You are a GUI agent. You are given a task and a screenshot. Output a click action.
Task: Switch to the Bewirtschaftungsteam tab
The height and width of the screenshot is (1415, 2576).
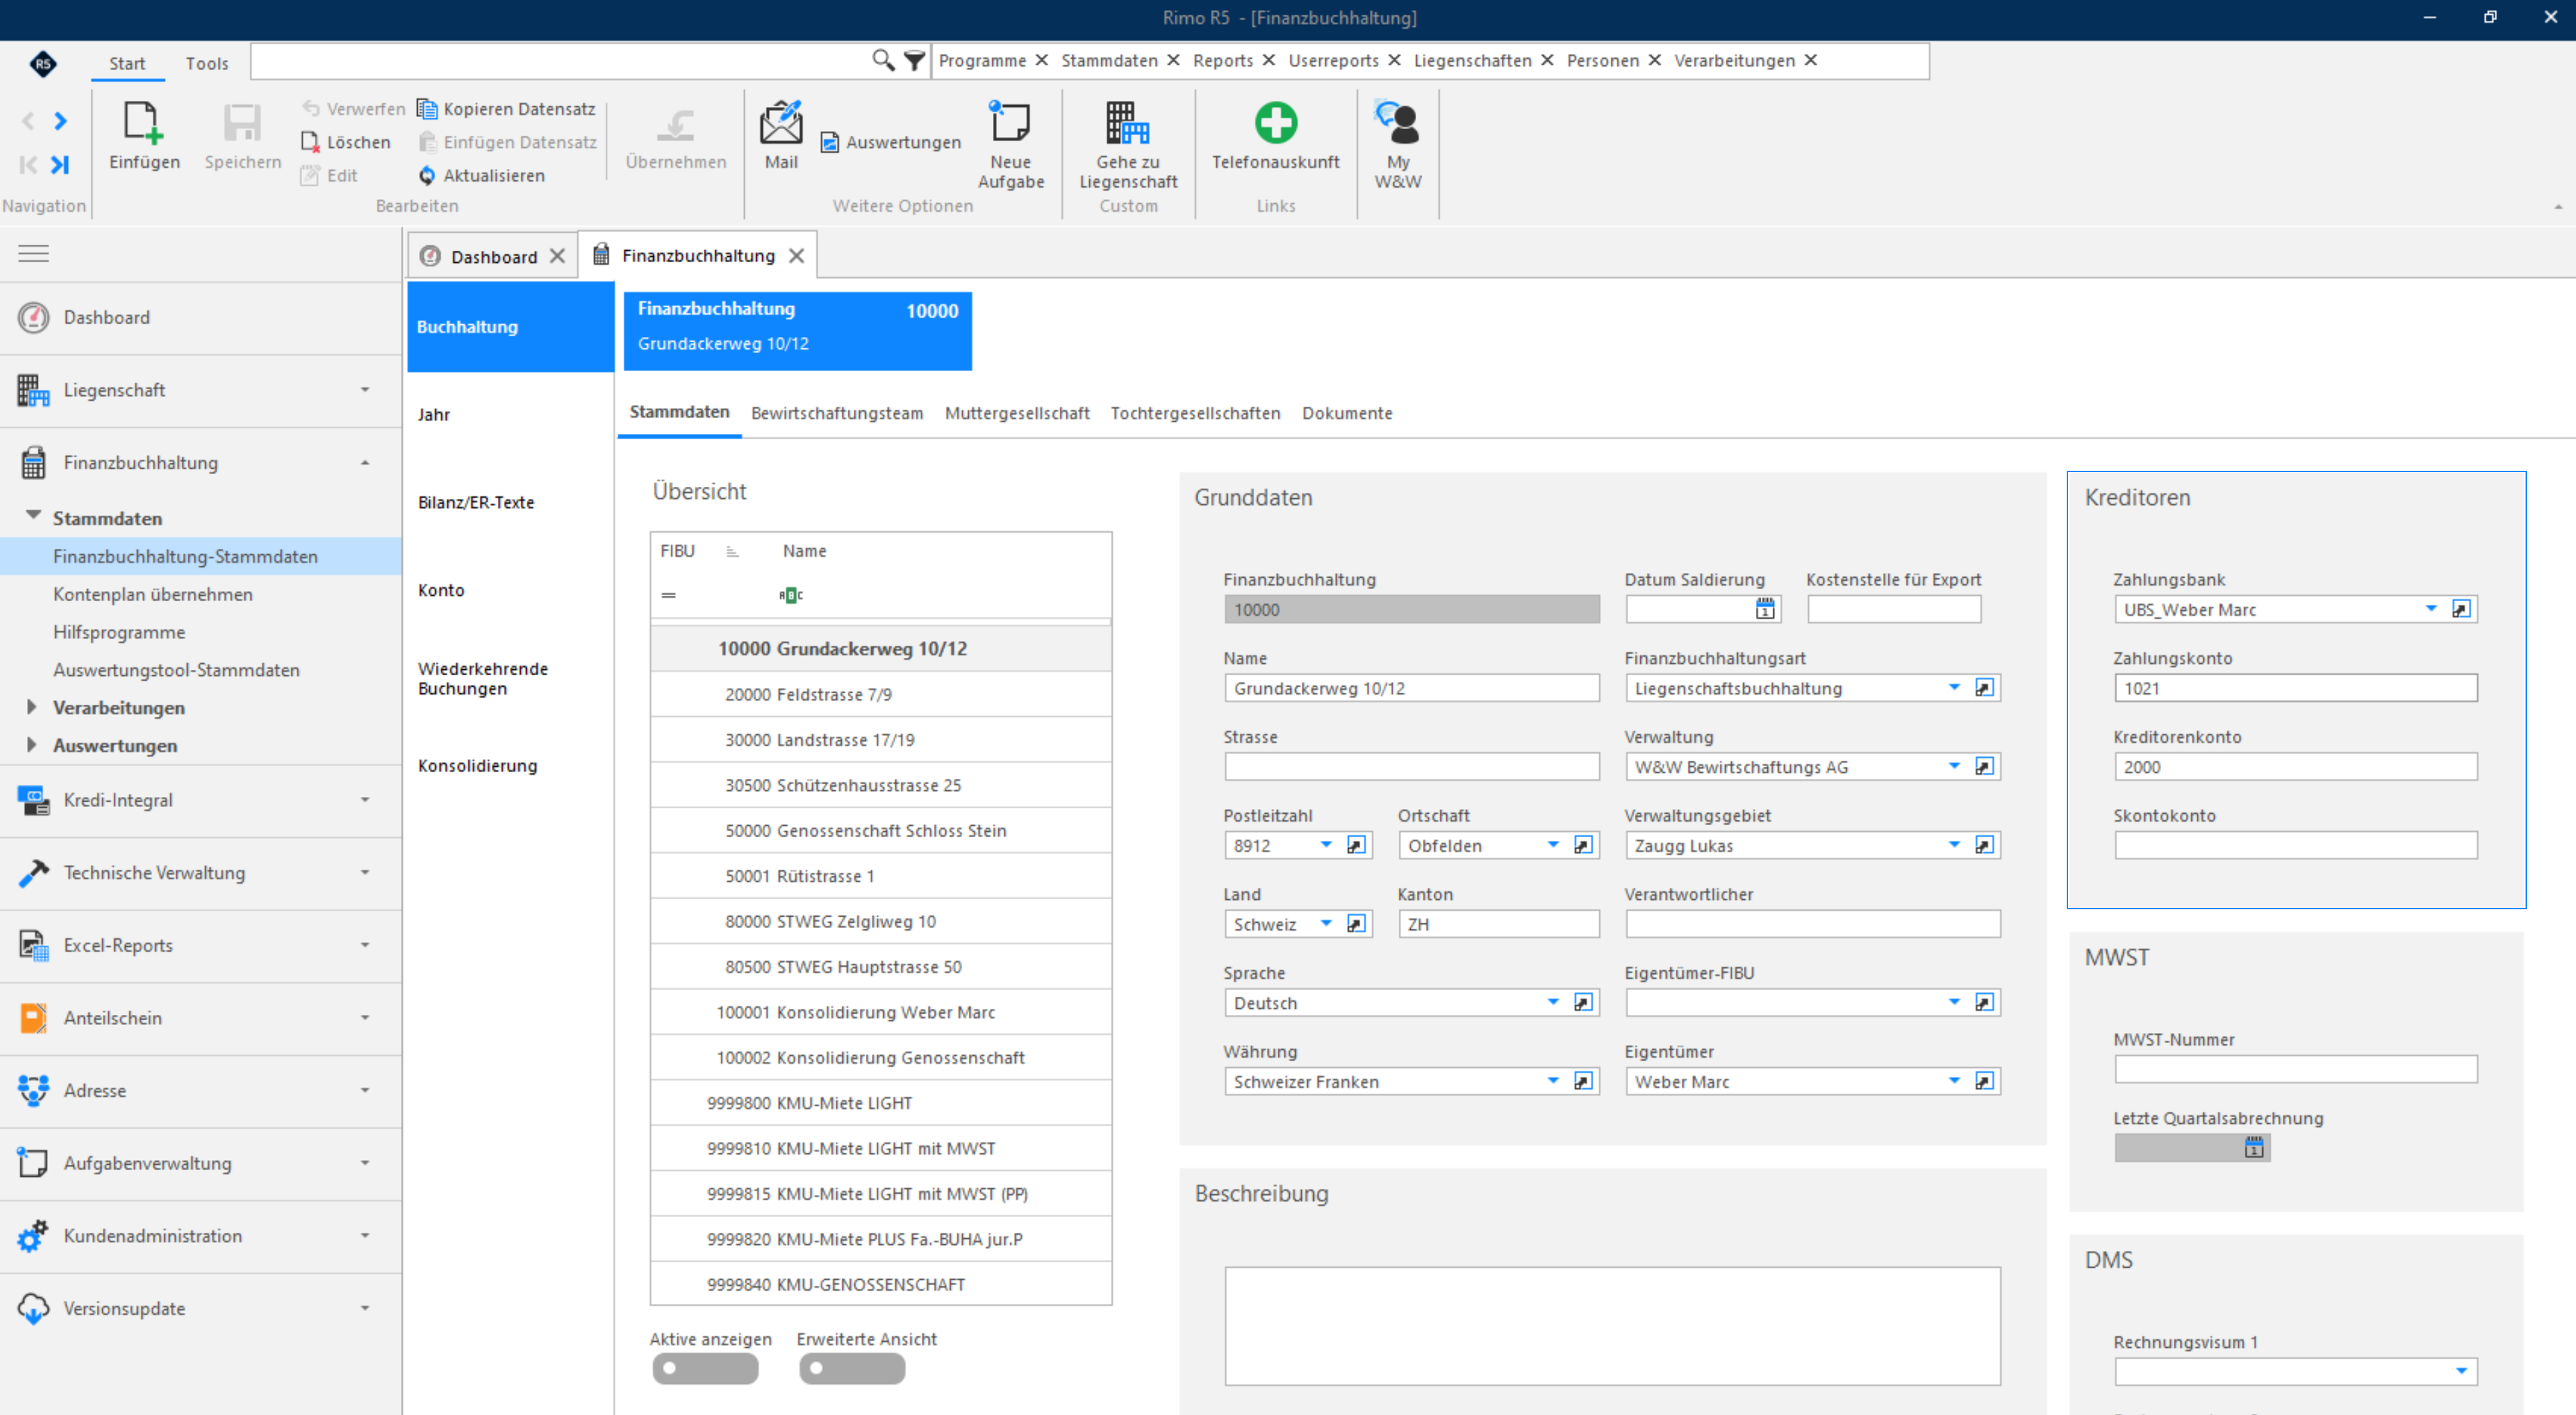pos(837,413)
